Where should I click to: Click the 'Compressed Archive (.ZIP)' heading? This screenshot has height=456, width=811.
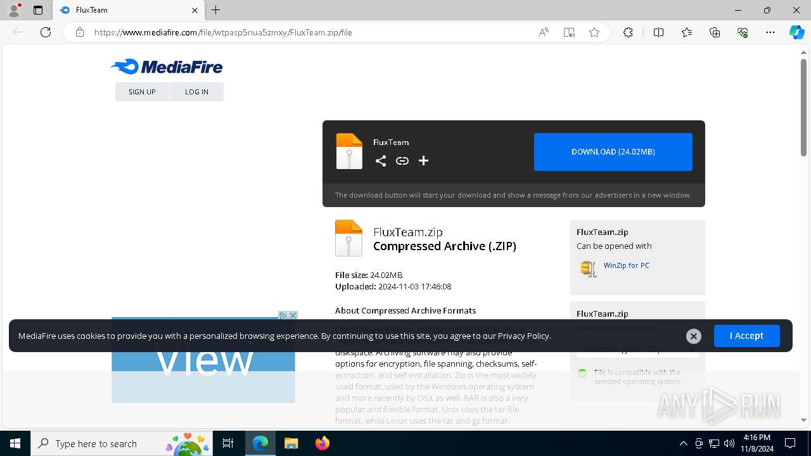(x=445, y=246)
